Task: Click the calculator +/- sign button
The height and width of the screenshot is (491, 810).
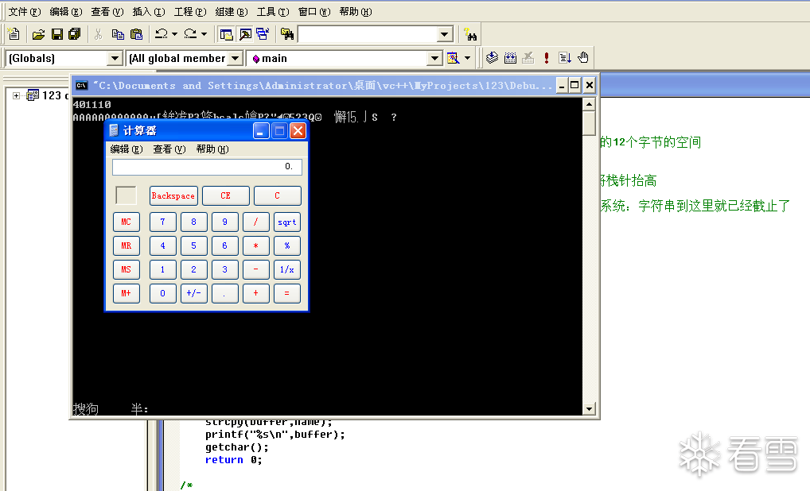Action: click(x=193, y=293)
